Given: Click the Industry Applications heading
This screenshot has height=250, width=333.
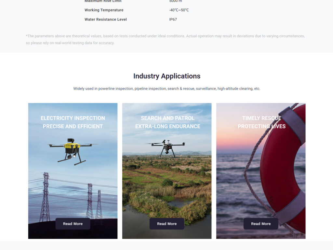Looking at the screenshot, I should point(166,76).
